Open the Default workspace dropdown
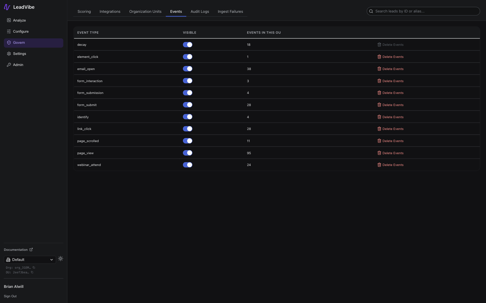Image resolution: width=486 pixels, height=303 pixels. click(x=30, y=260)
